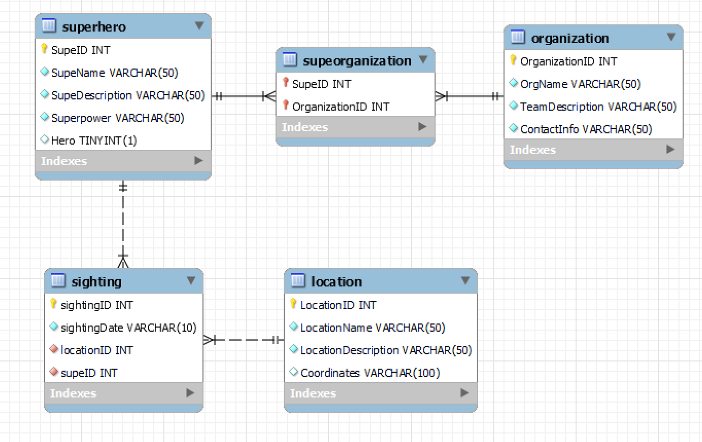Collapse the organization table with header arrow
The width and height of the screenshot is (702, 442).
(x=671, y=37)
